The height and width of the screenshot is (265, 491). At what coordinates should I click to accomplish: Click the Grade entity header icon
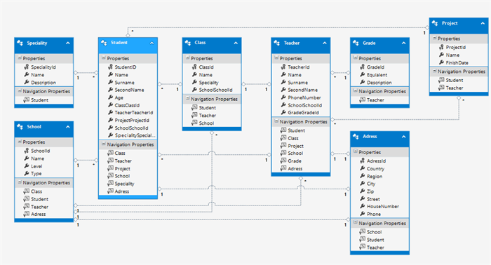(x=356, y=43)
